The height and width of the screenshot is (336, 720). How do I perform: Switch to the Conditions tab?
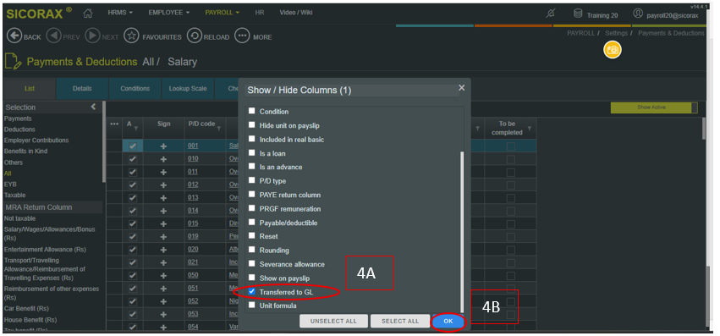tap(135, 89)
